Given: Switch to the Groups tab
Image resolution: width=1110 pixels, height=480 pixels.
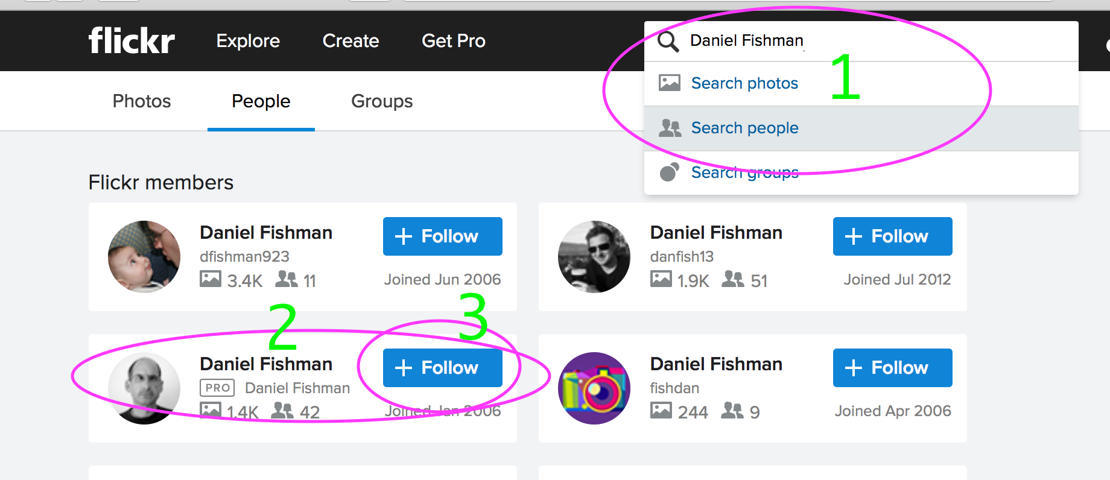Looking at the screenshot, I should [382, 101].
